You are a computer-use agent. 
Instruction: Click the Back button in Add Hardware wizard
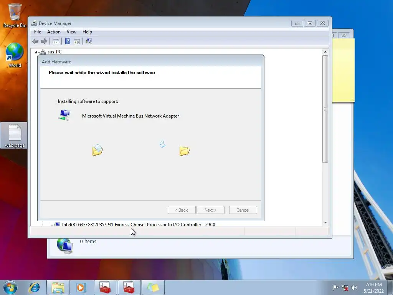[182, 210]
